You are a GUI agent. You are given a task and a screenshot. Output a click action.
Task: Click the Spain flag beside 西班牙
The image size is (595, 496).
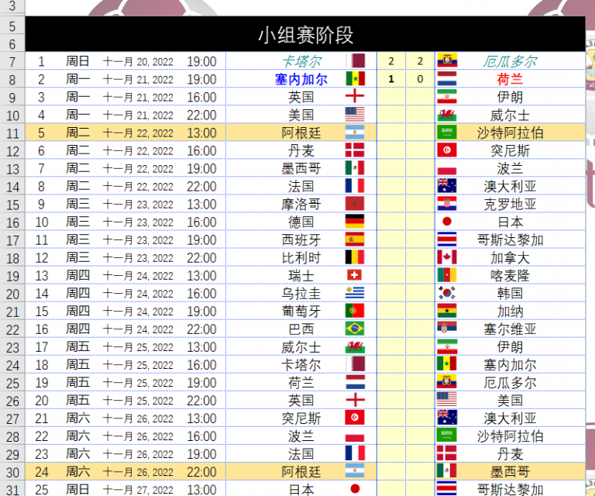[355, 239]
